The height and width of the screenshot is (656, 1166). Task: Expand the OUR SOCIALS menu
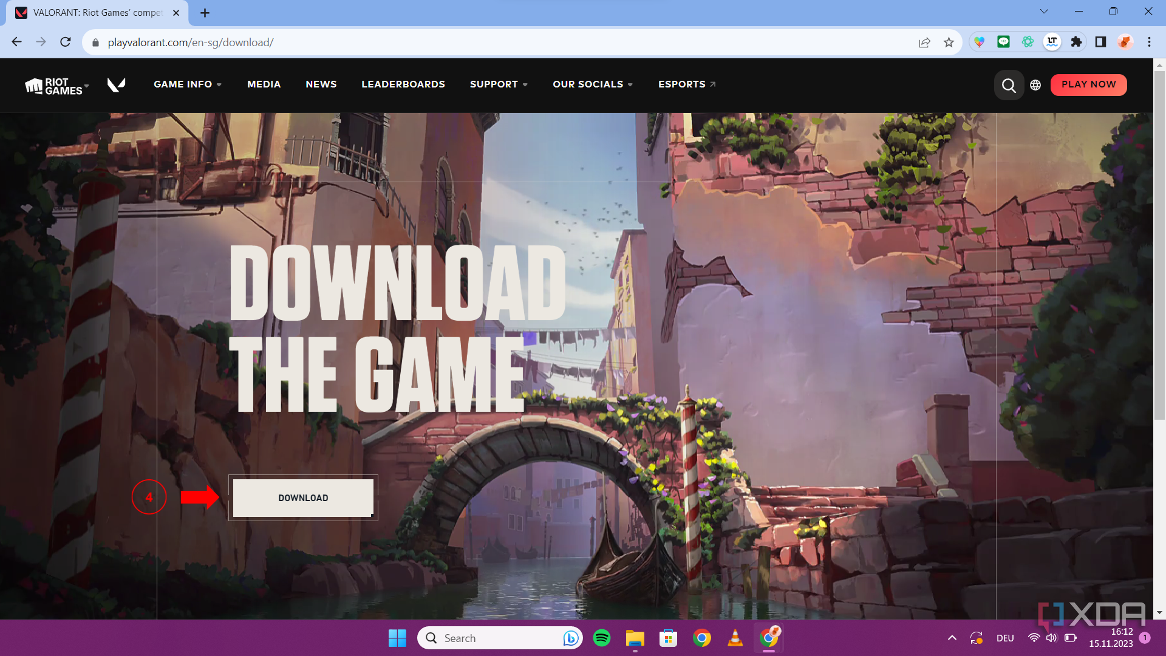click(593, 84)
